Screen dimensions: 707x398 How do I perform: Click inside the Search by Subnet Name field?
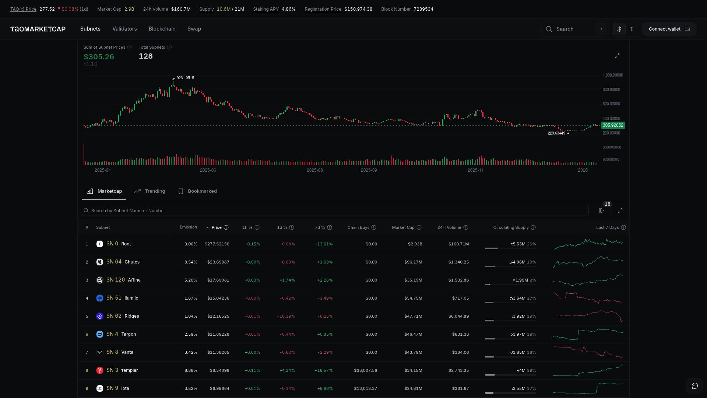tap(221, 210)
